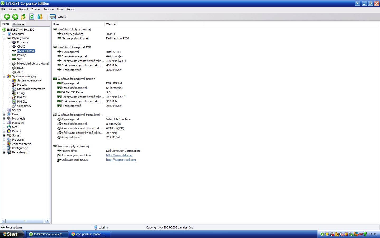Viewport: 380px width, 238px height.
Task: Select ACPI tree item
Action: (x=20, y=72)
